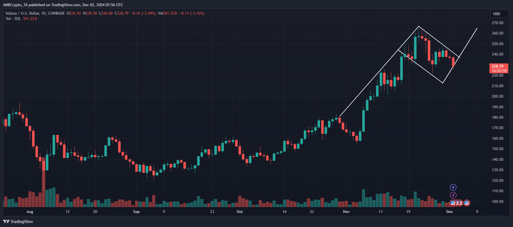Click the AMBCrypto_TA published header text
513x227 pixels.
63,5
